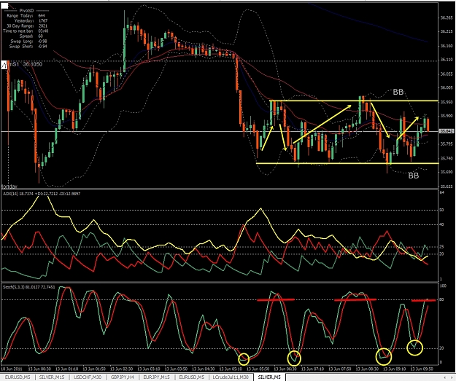
Task: Select the Range Today value 644
Action: [x=42, y=15]
